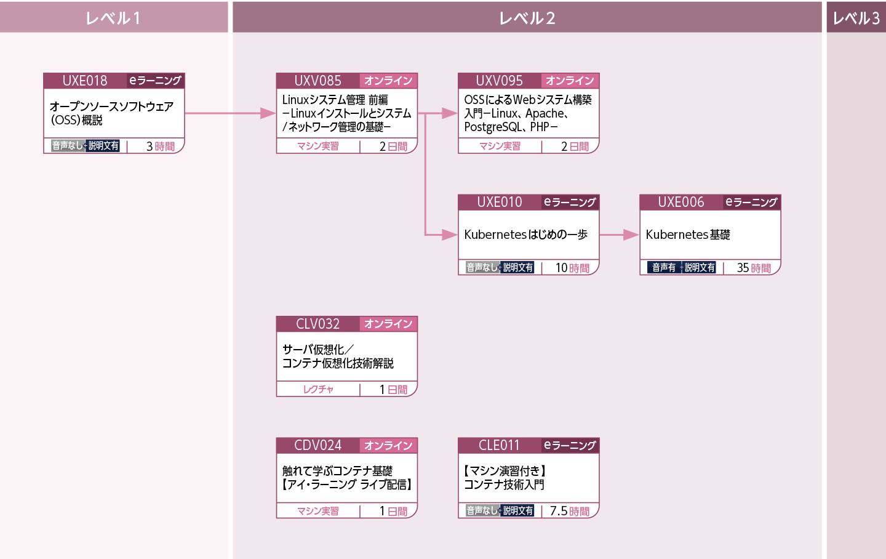Toggle 説明文有 on the UXE010 card

(517, 268)
